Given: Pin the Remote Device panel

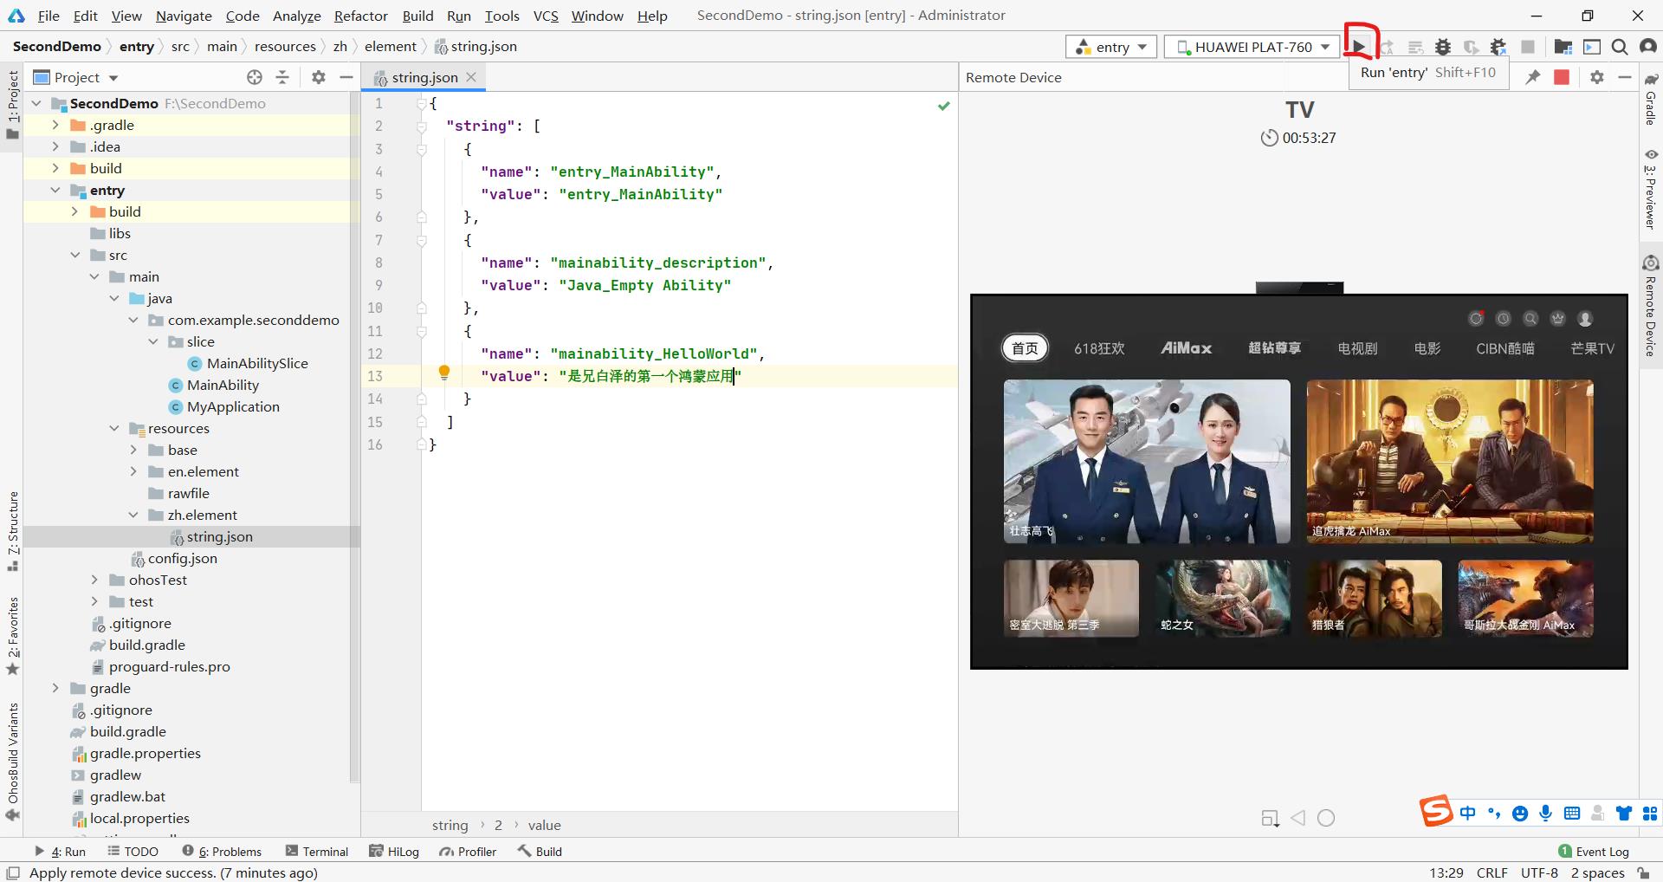Looking at the screenshot, I should click(1533, 77).
